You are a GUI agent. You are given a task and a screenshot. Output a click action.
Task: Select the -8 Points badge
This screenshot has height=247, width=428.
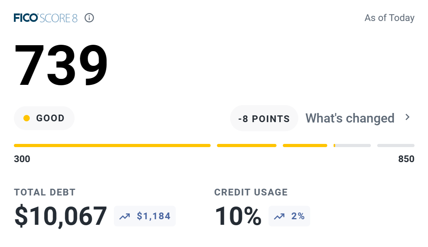tap(264, 119)
